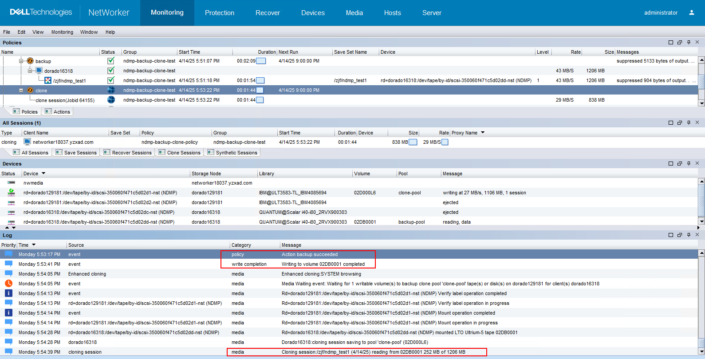Image resolution: width=705 pixels, height=359 pixels.
Task: Collapse the dorado16318 client tree node
Action: (30, 71)
